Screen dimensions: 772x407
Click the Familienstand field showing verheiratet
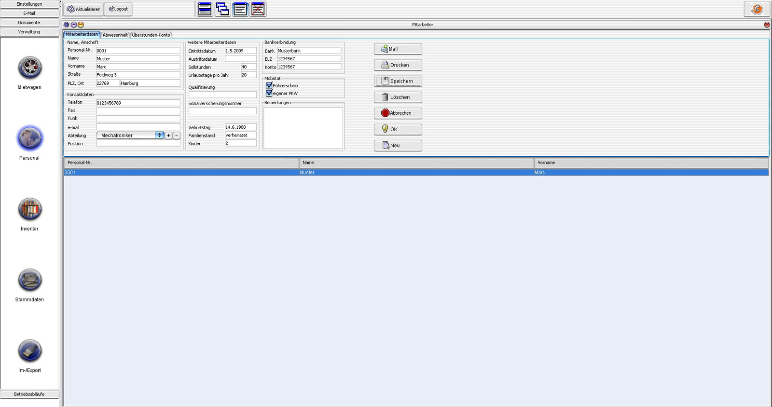click(x=241, y=135)
